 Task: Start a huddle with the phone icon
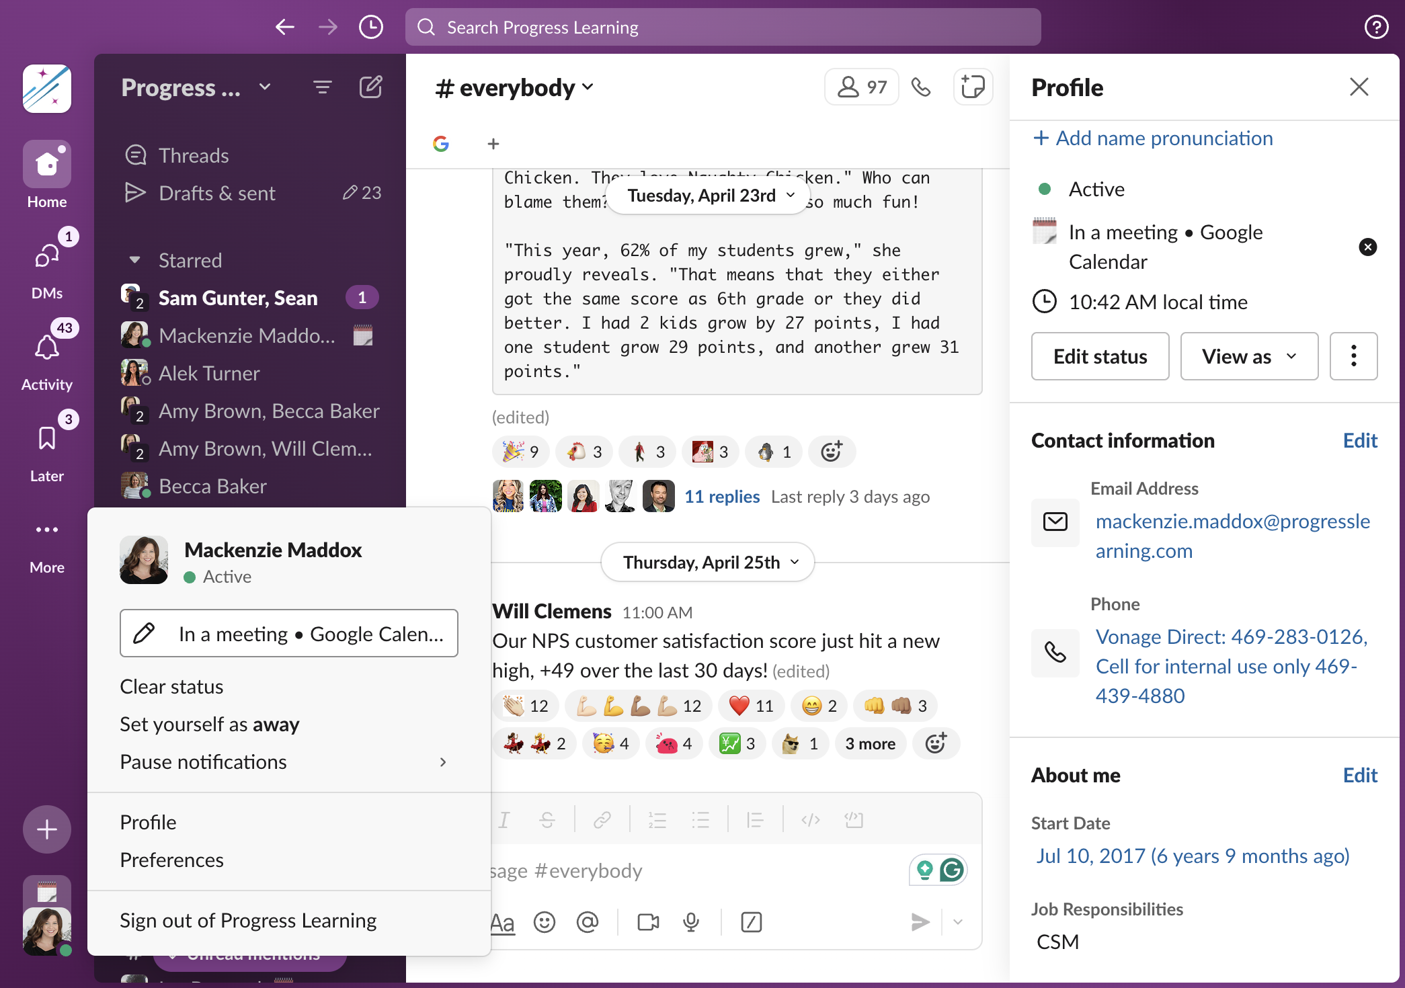click(x=921, y=87)
